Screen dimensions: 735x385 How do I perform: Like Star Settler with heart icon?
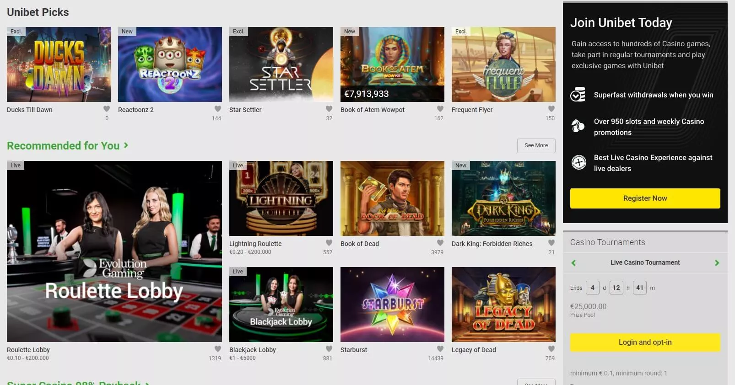(329, 109)
